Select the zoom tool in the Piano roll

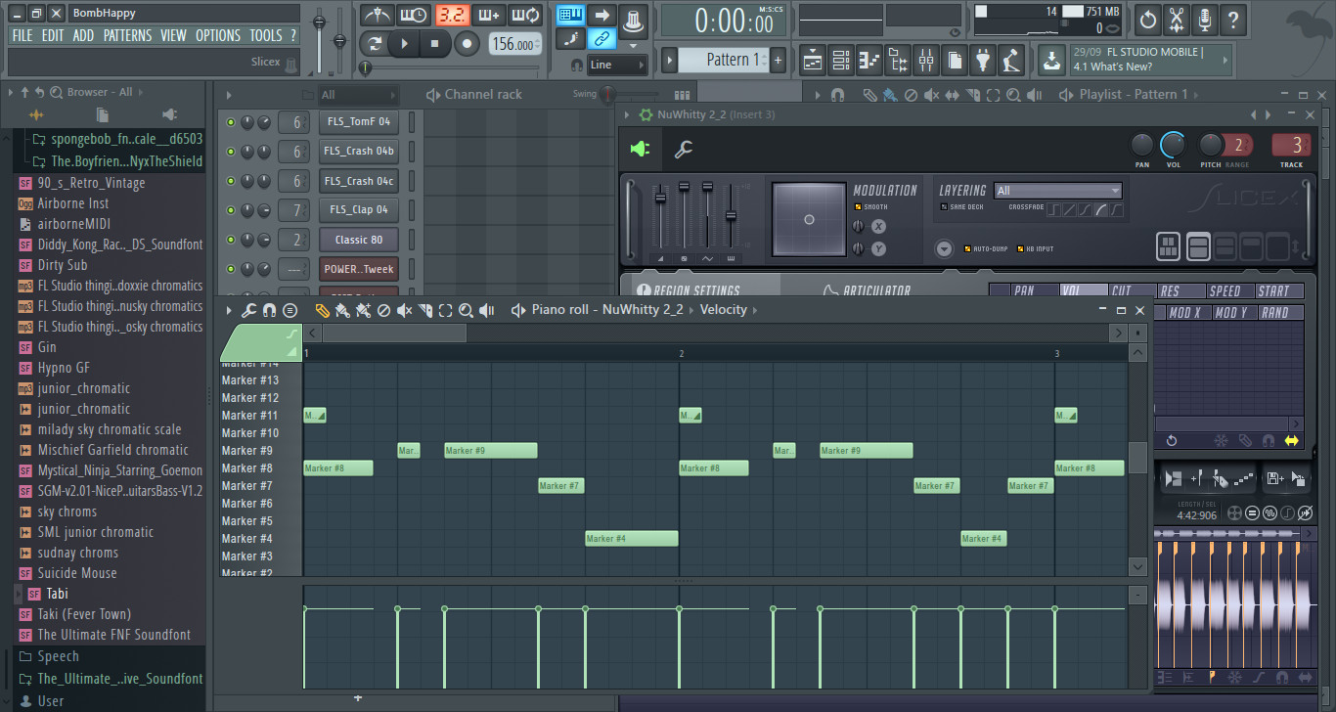pos(468,310)
